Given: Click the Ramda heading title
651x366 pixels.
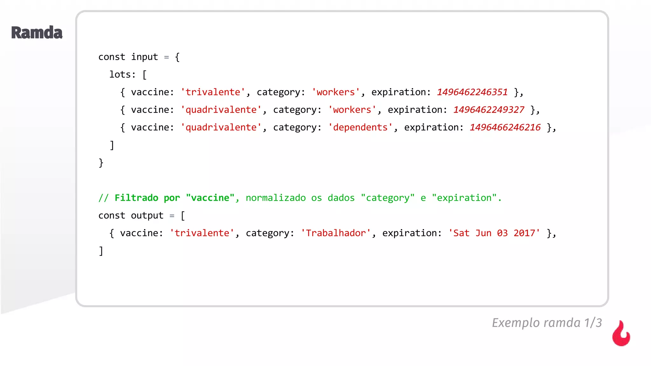Looking at the screenshot, I should (37, 33).
